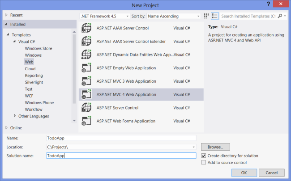The image size is (291, 181).
Task: Click the ASP.NET Empty Web Application icon
Action: tap(86, 68)
